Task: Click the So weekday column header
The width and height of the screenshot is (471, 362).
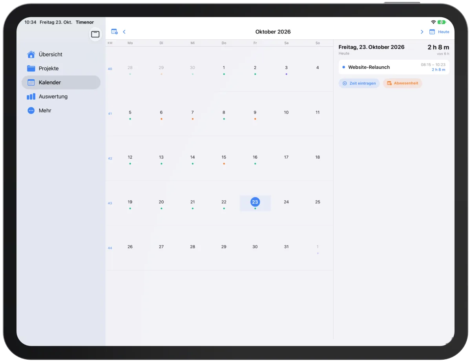Action: (x=318, y=43)
